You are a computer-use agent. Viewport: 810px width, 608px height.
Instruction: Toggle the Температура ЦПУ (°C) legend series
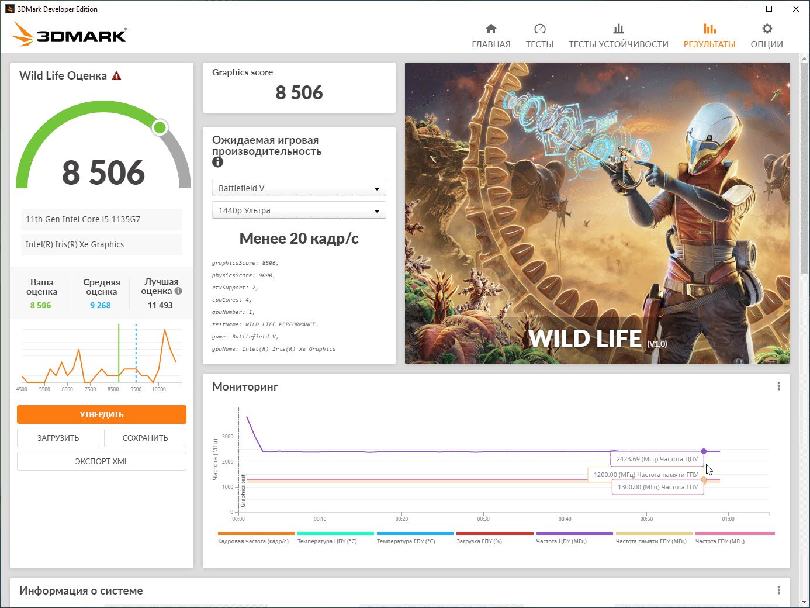(335, 538)
